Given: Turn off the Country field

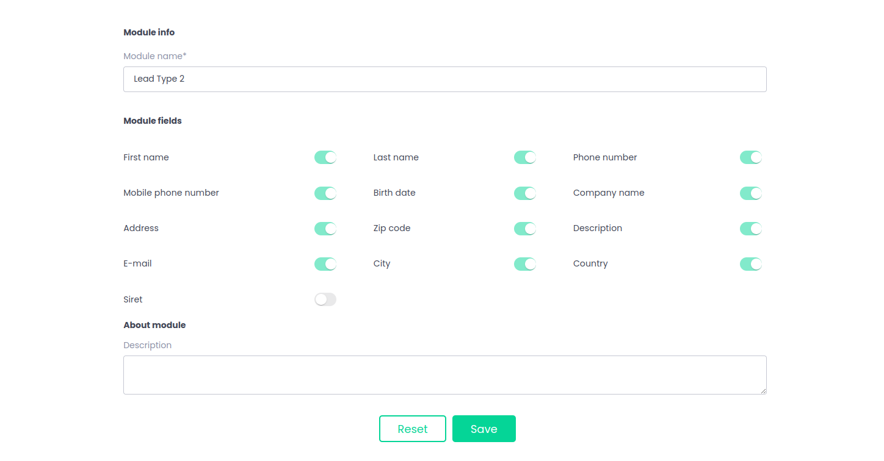Looking at the screenshot, I should tap(751, 264).
